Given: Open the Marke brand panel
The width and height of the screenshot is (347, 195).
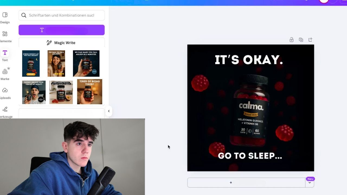Looking at the screenshot, I should pos(5,74).
